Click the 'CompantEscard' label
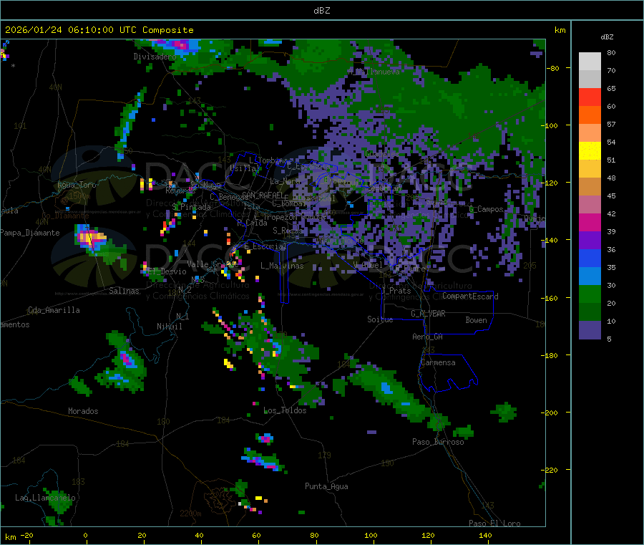Viewport: 644px width, 545px height. click(x=470, y=296)
